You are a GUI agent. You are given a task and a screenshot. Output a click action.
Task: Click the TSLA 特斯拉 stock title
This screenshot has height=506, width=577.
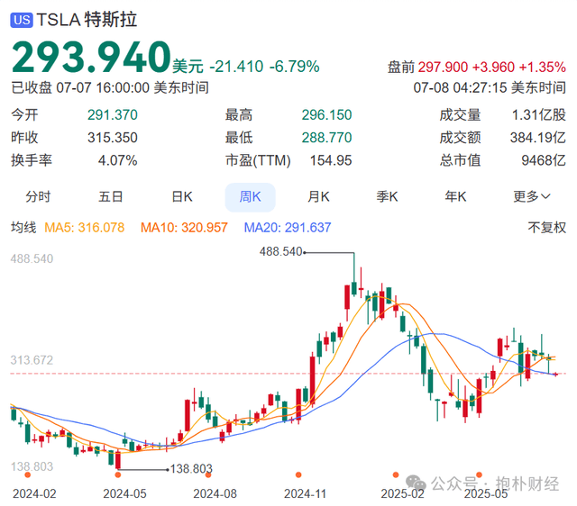(87, 20)
